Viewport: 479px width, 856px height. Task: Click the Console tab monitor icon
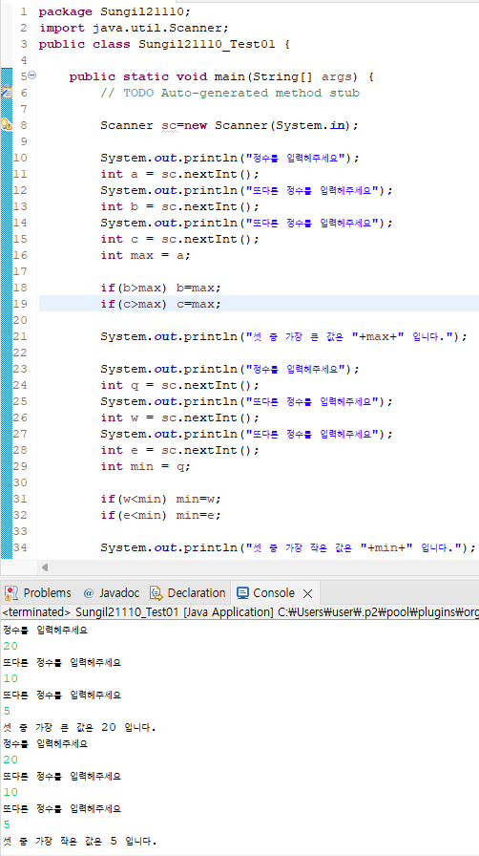pos(243,593)
